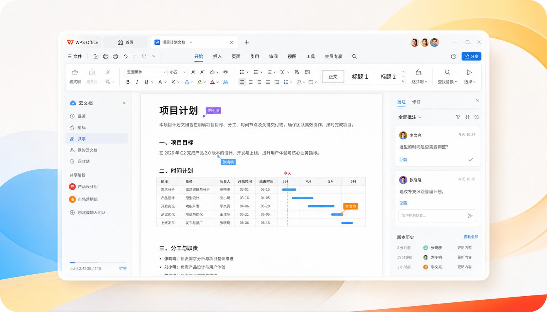Close the comments side panel
This screenshot has height=312, width=547.
point(477,101)
